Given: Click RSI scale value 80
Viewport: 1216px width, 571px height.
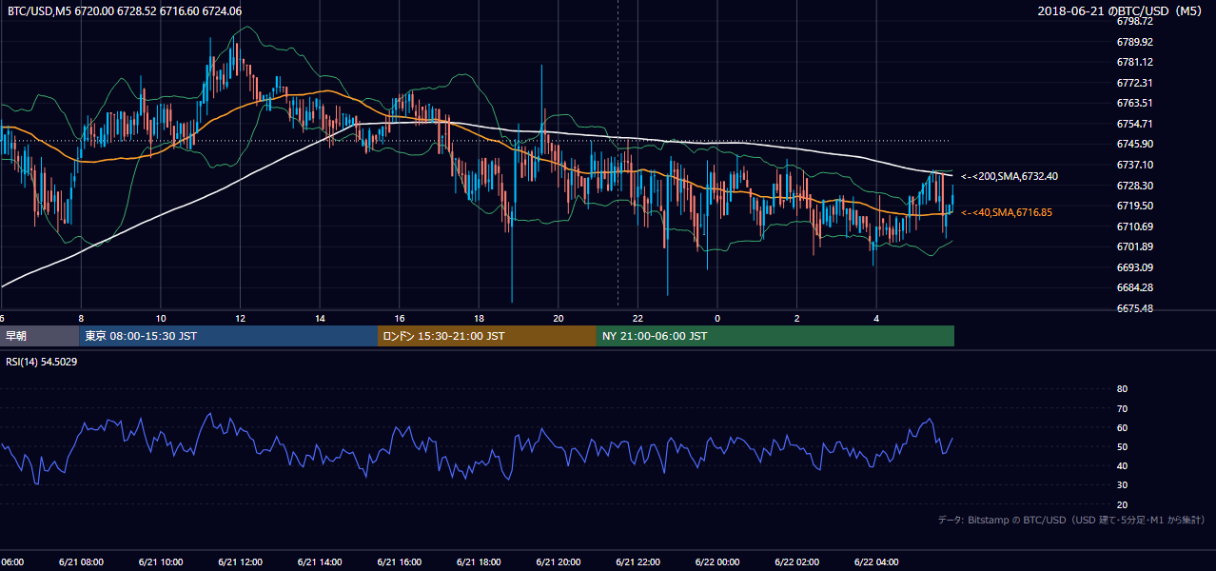Looking at the screenshot, I should (x=1122, y=389).
